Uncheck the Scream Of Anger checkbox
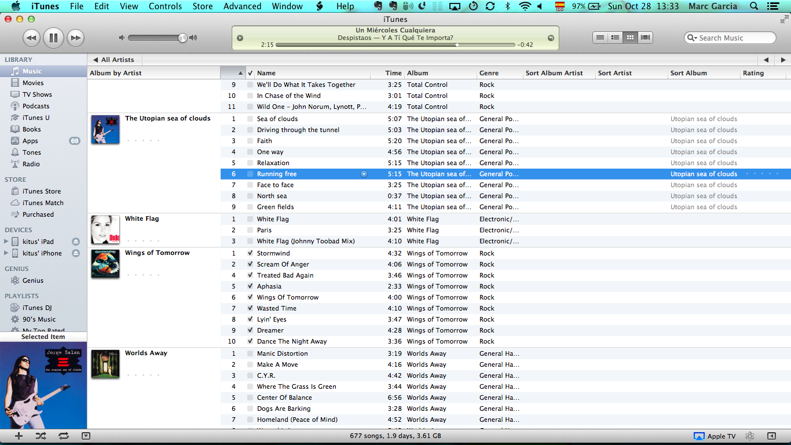This screenshot has height=445, width=791. point(250,264)
